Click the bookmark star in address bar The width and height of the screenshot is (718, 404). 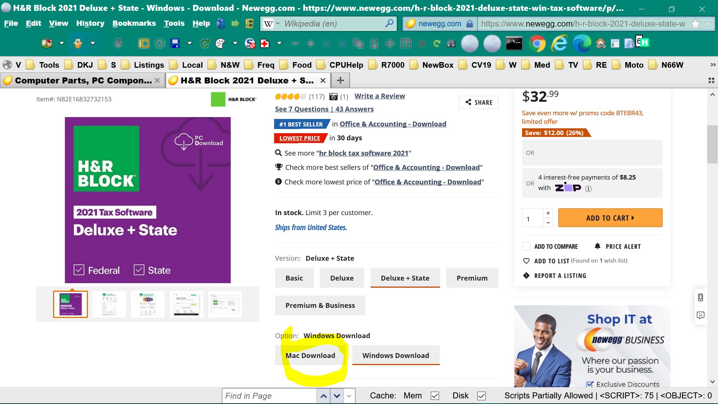pos(696,24)
